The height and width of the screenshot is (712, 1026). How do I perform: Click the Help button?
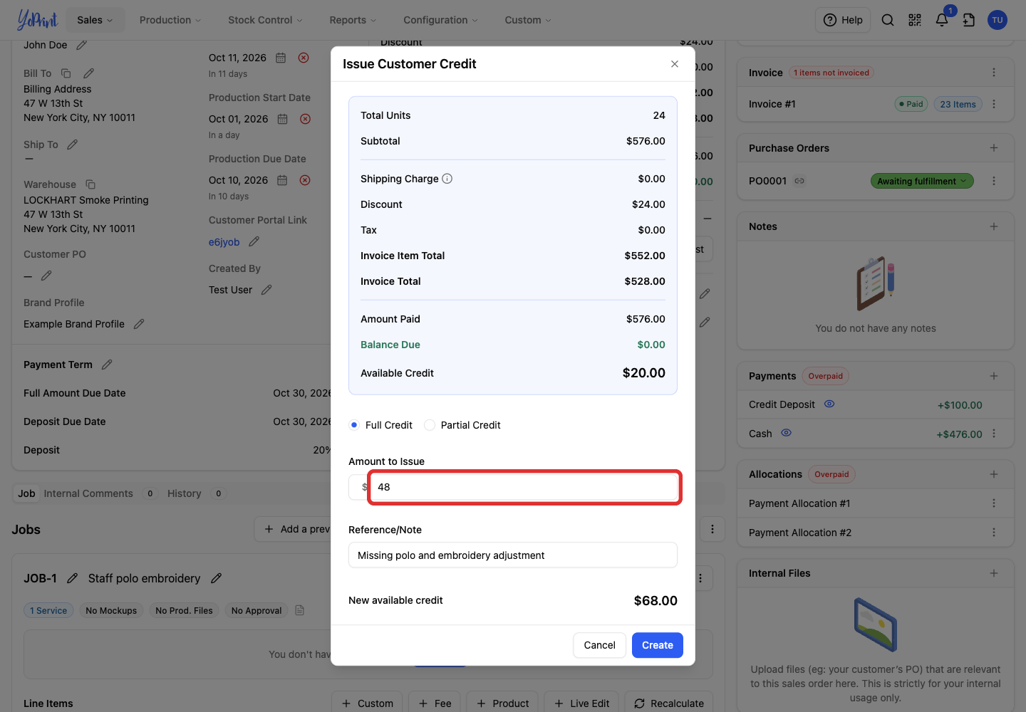click(x=843, y=20)
